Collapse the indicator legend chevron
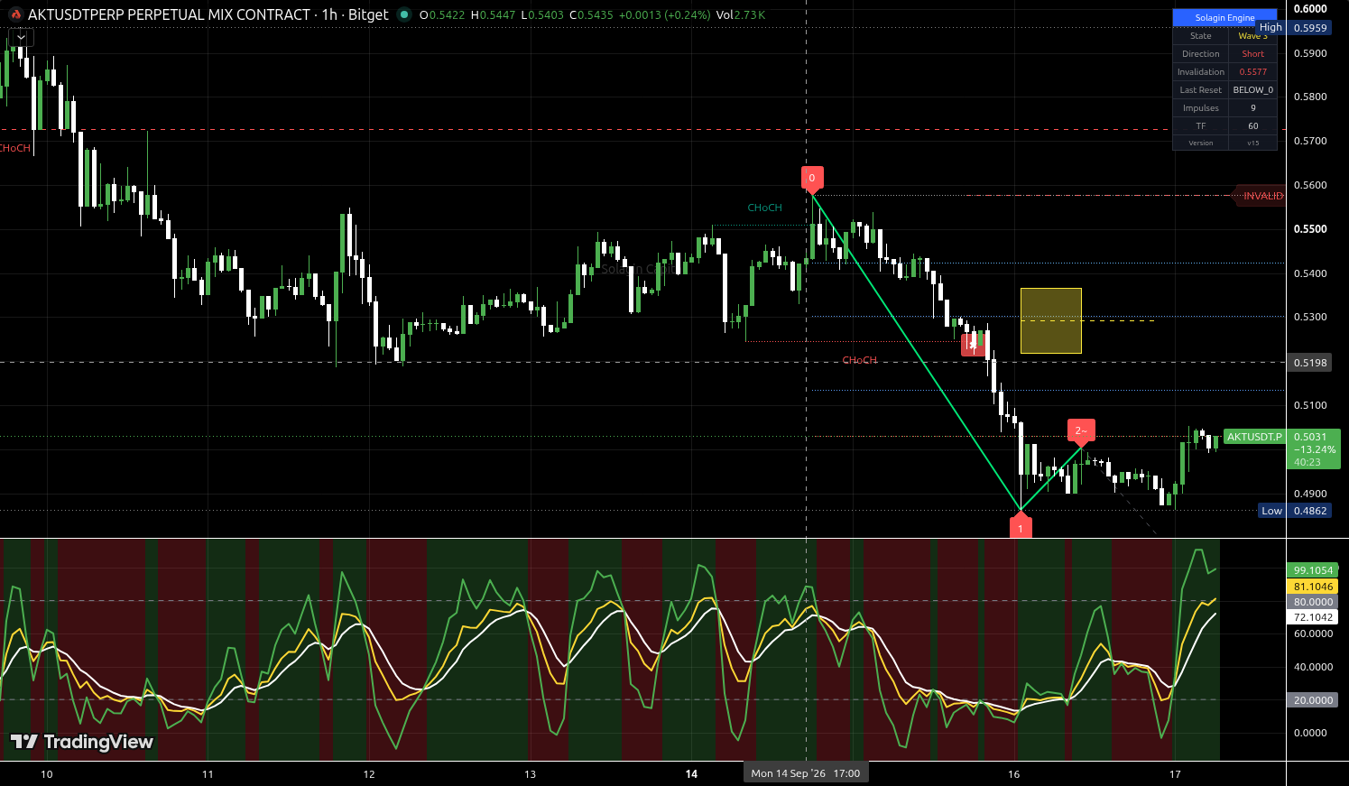This screenshot has height=786, width=1349. point(21,37)
